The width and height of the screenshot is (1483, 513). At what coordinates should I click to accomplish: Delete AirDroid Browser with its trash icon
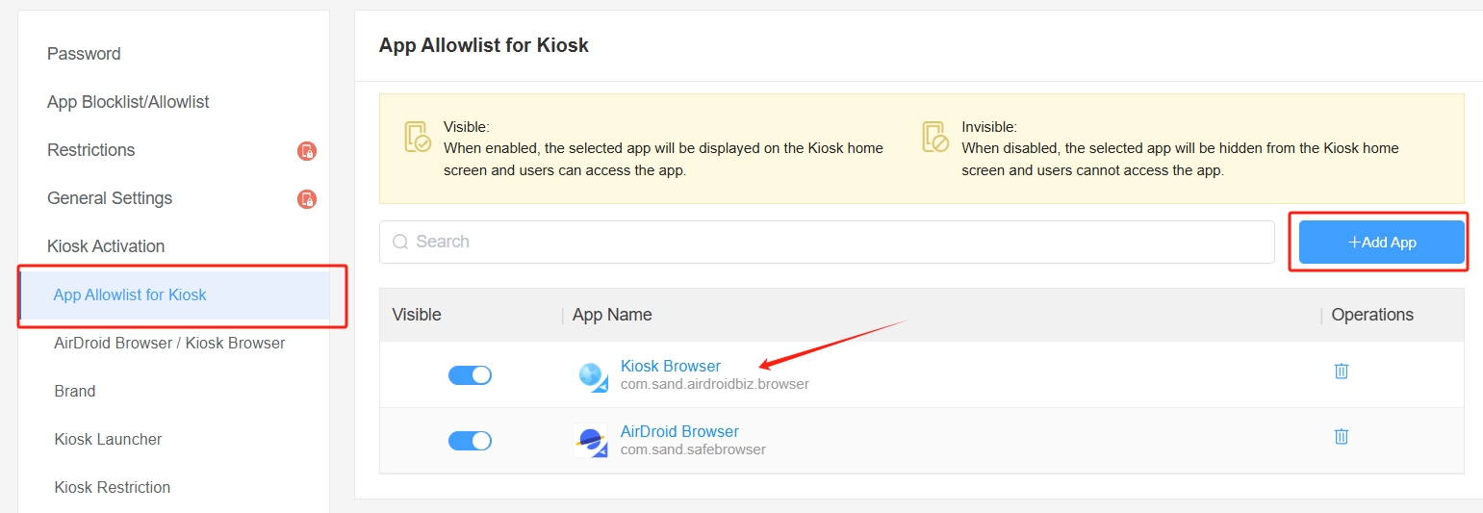[x=1341, y=436]
